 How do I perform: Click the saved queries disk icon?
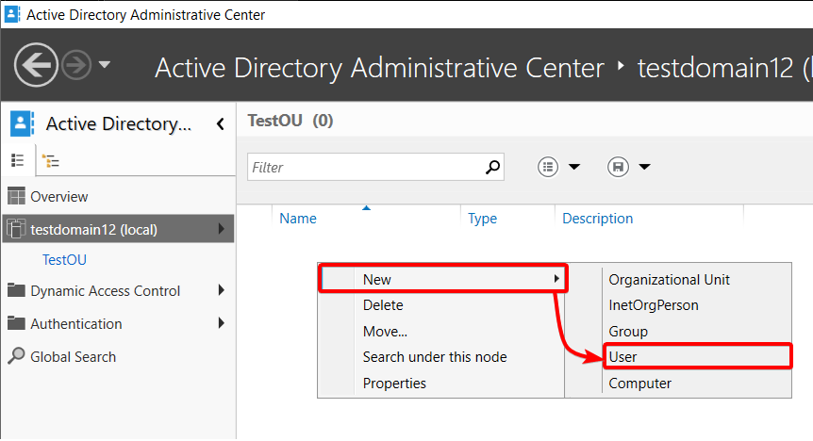(618, 167)
